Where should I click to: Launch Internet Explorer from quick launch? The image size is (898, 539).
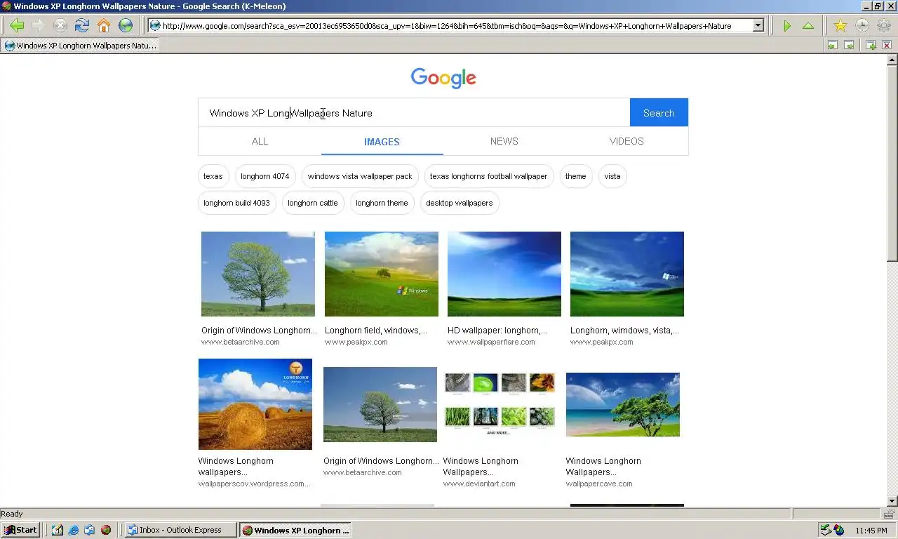click(x=74, y=530)
